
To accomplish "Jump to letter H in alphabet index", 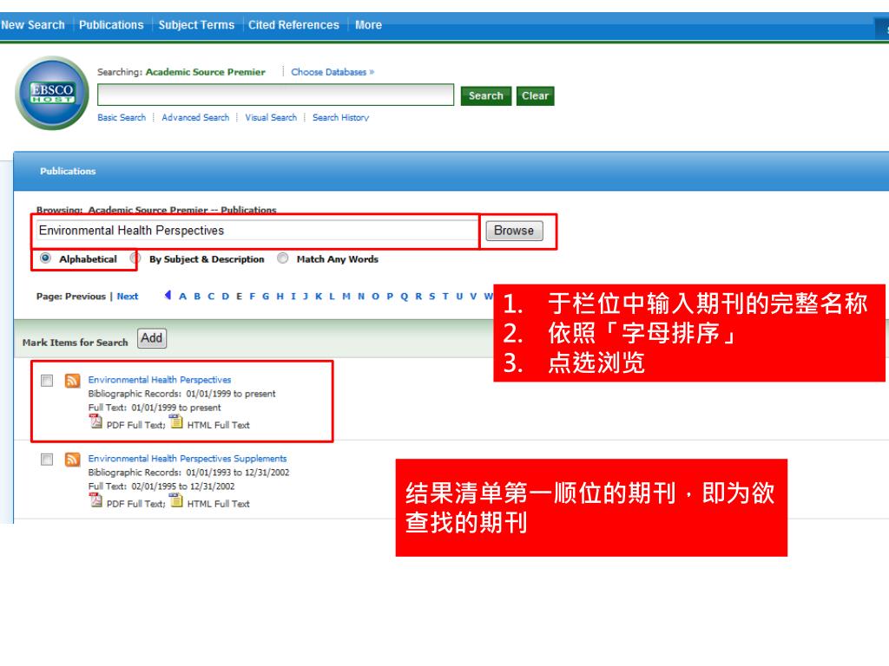I will 280,297.
